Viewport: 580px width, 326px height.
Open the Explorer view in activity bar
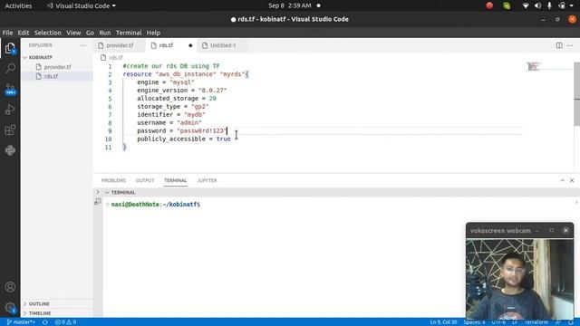[x=10, y=48]
